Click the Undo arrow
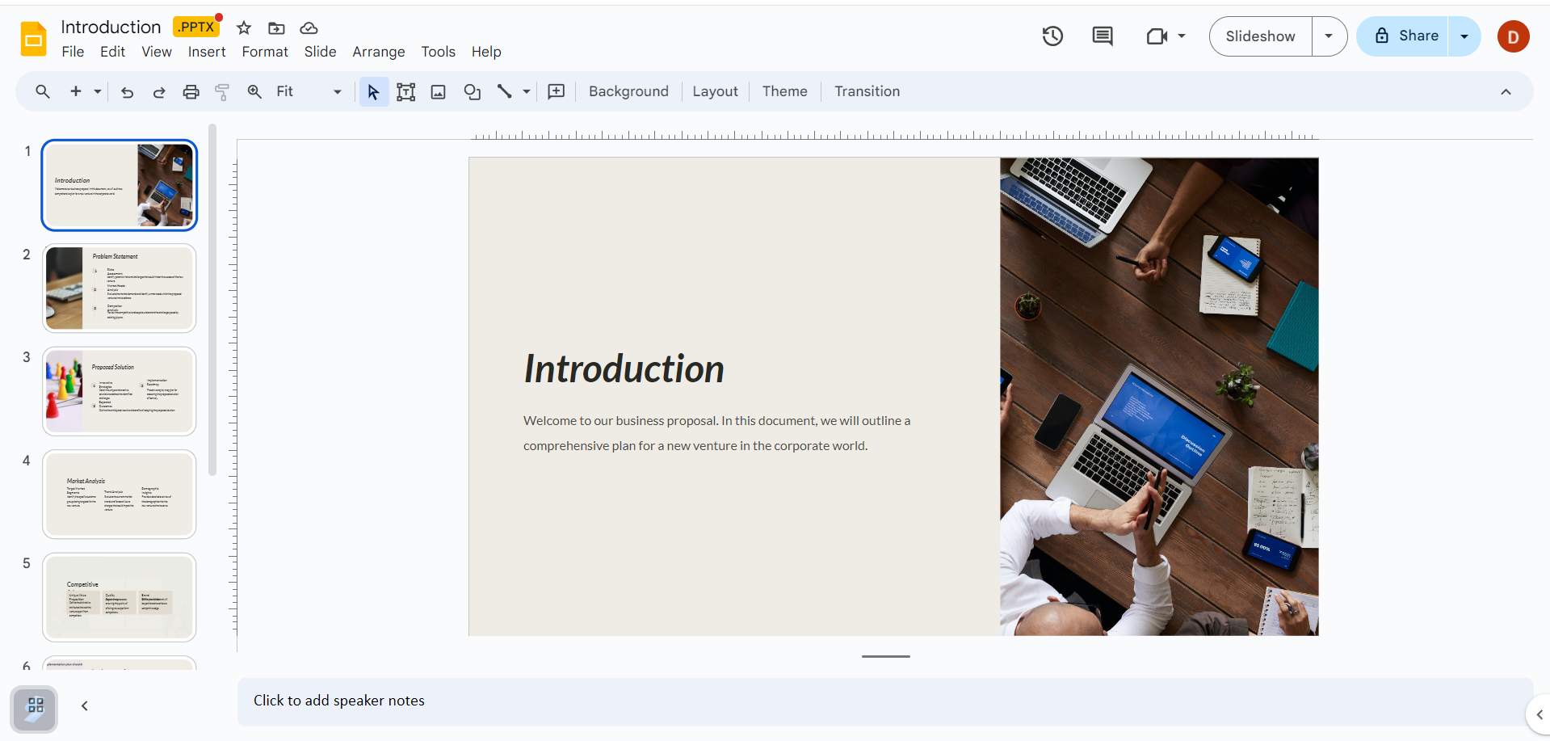 [127, 92]
